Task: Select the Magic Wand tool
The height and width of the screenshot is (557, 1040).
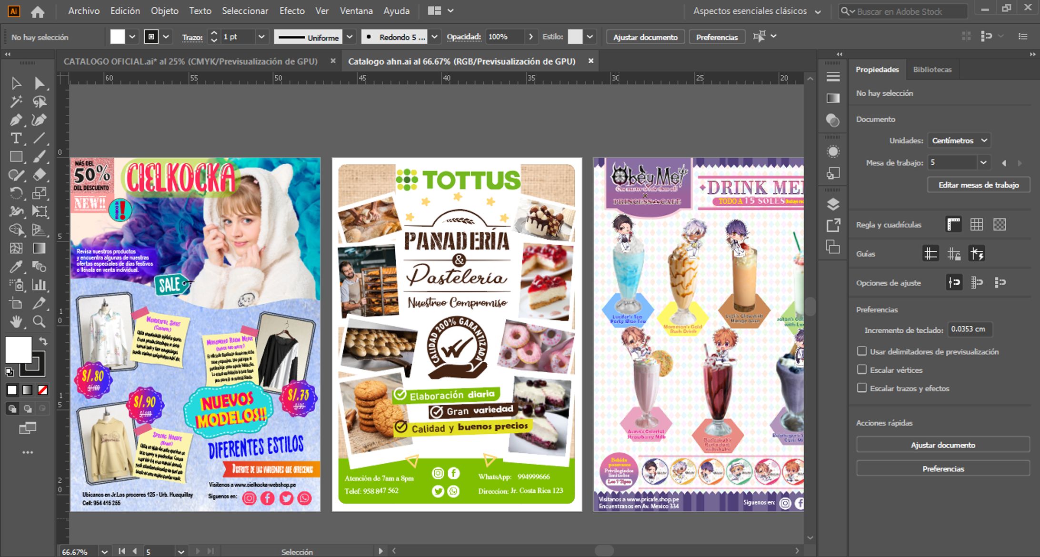Action: click(x=16, y=101)
